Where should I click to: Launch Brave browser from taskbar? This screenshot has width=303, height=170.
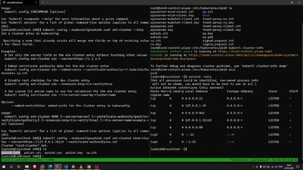tap(35, 167)
